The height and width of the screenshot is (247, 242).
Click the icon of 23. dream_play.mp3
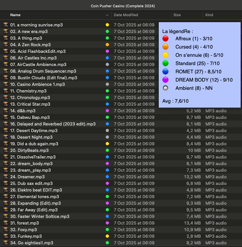(x=6, y=170)
